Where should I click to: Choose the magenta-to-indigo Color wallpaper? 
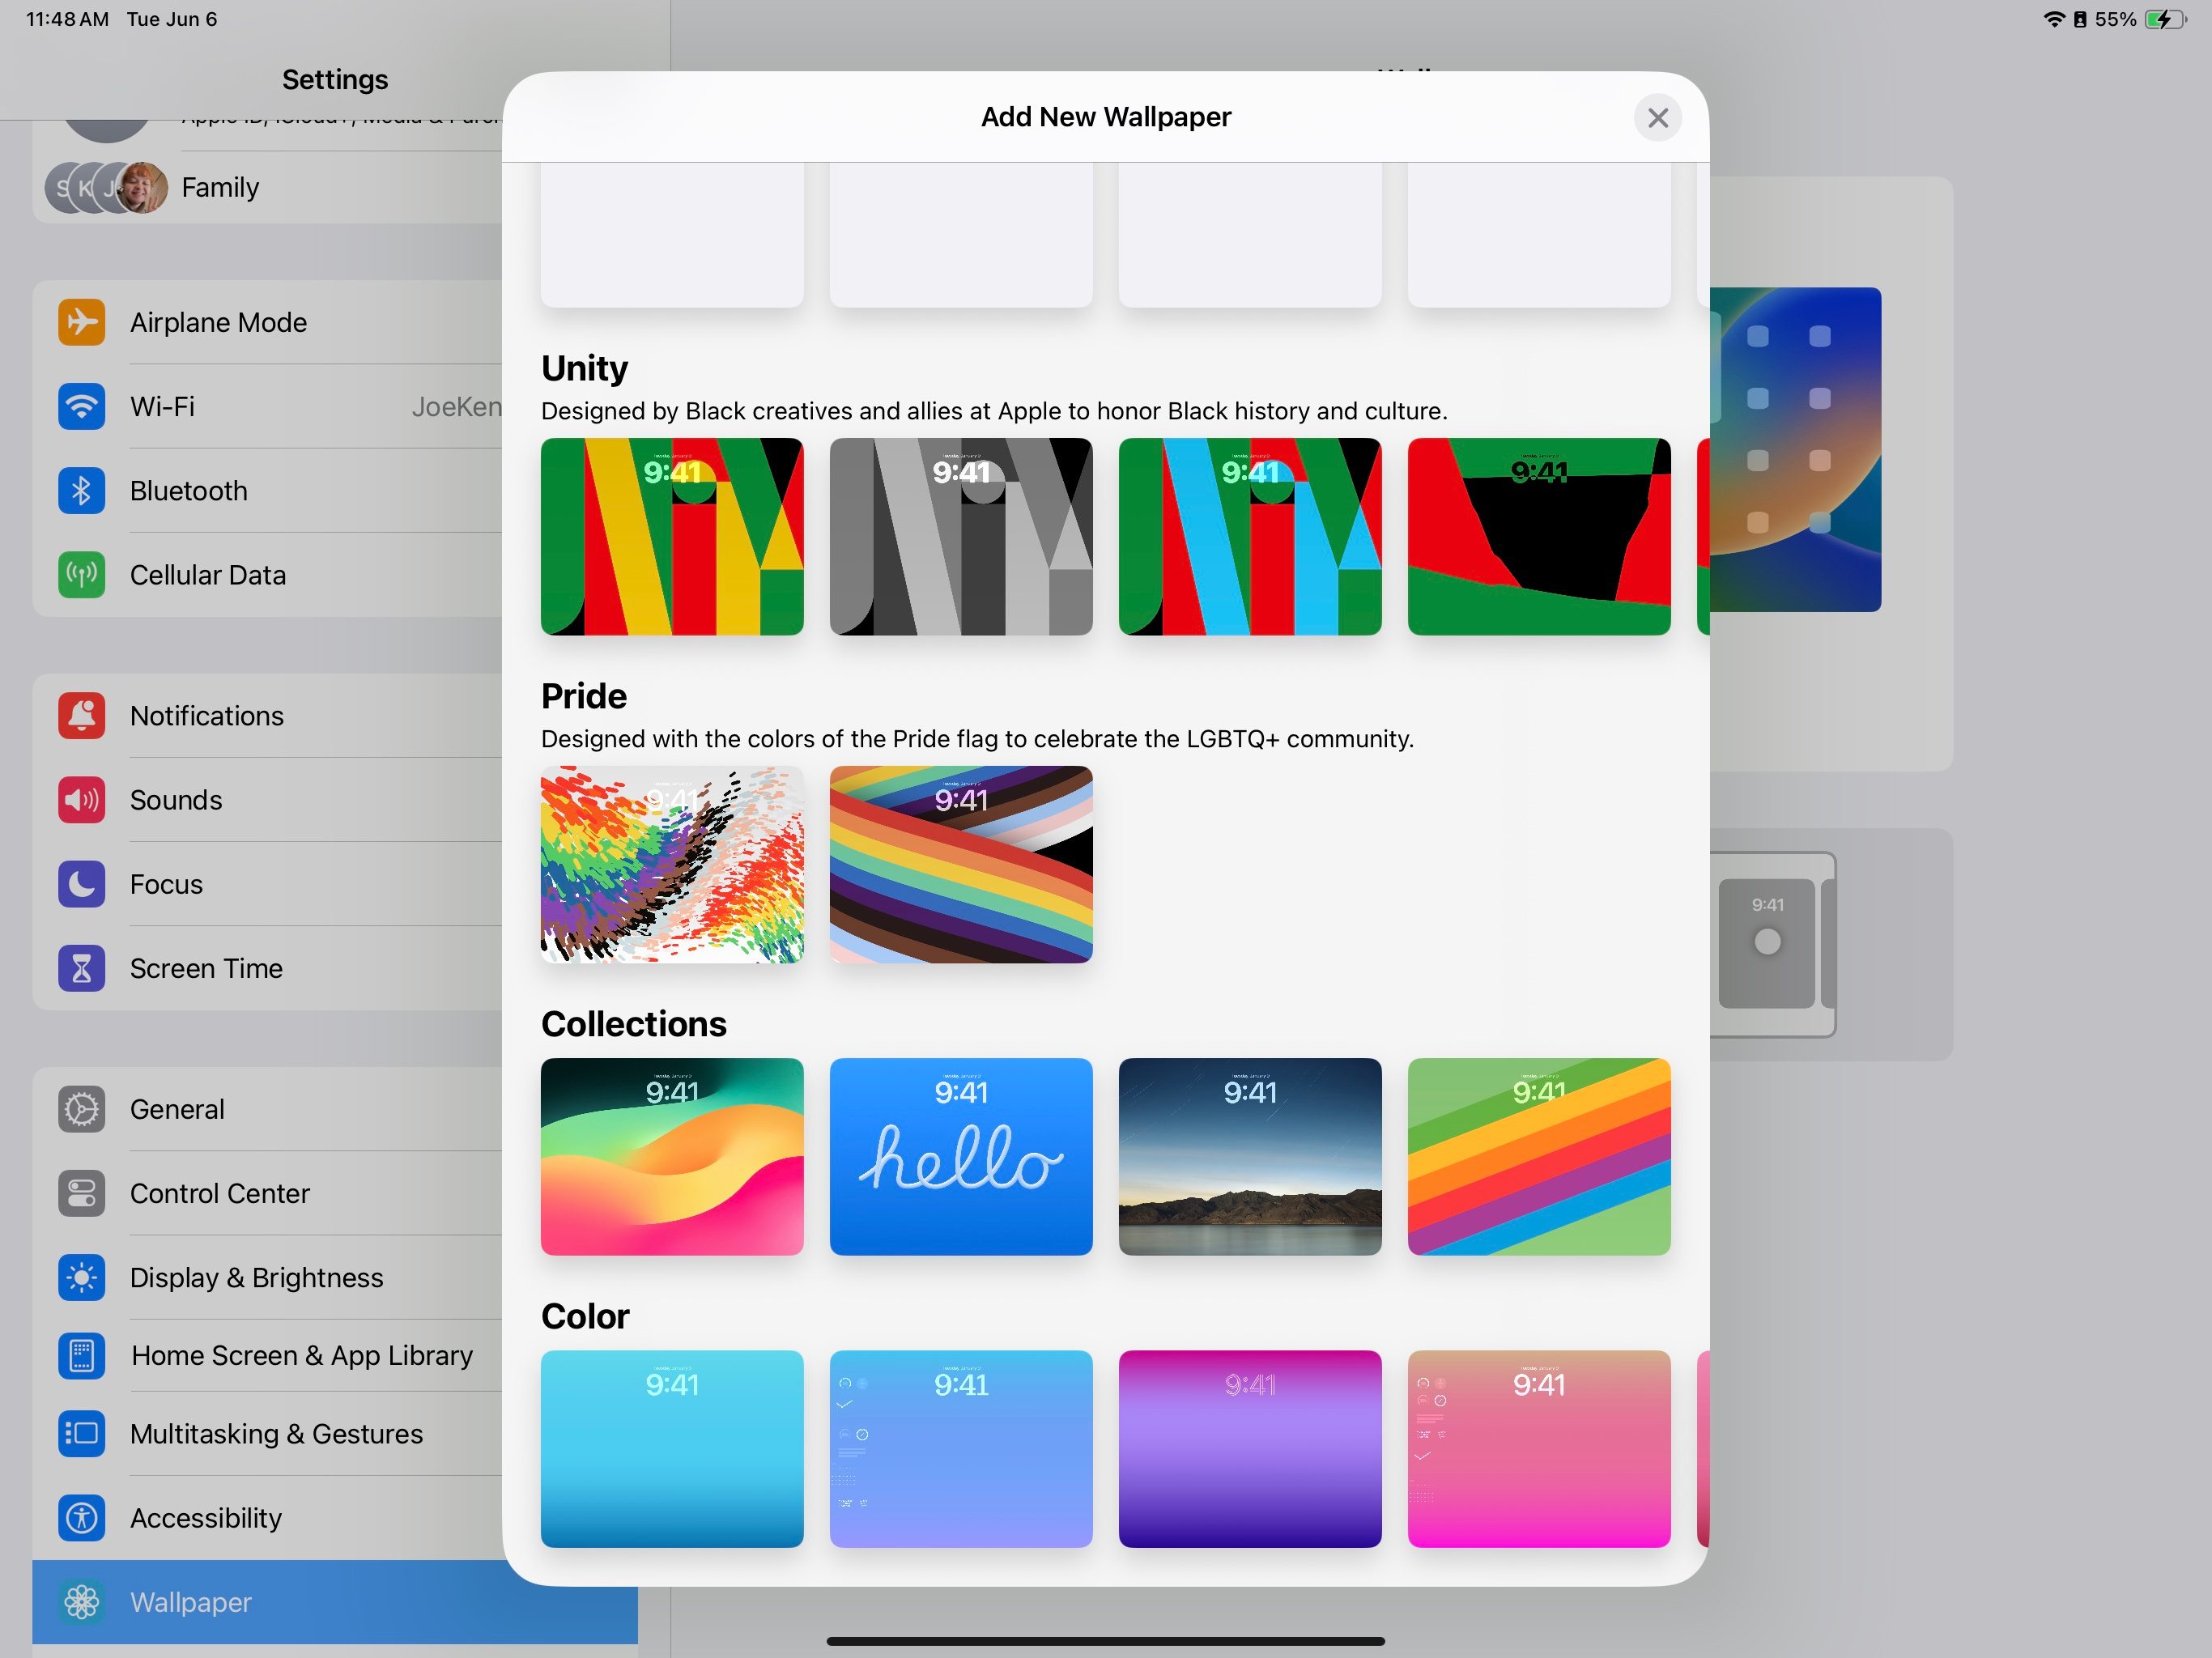(x=1250, y=1448)
